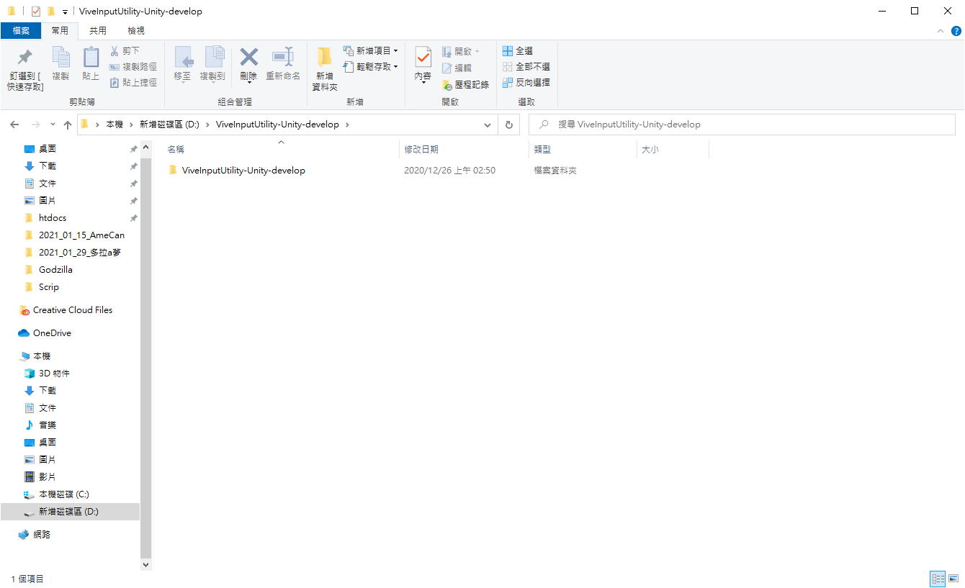Viewport: 965px width, 588px height.
Task: Switch to the 檢視 ribbon tab
Action: tap(136, 30)
